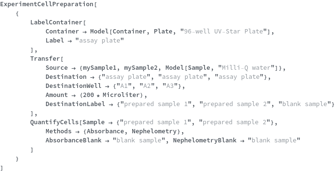Click the QuantifyCells function keyword
This screenshot has width=335, height=172.
(x=54, y=122)
